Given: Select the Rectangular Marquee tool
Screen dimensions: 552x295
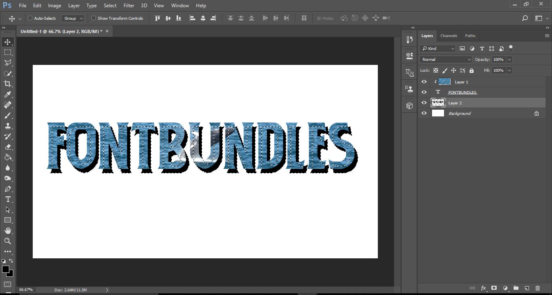Looking at the screenshot, I should 8,52.
